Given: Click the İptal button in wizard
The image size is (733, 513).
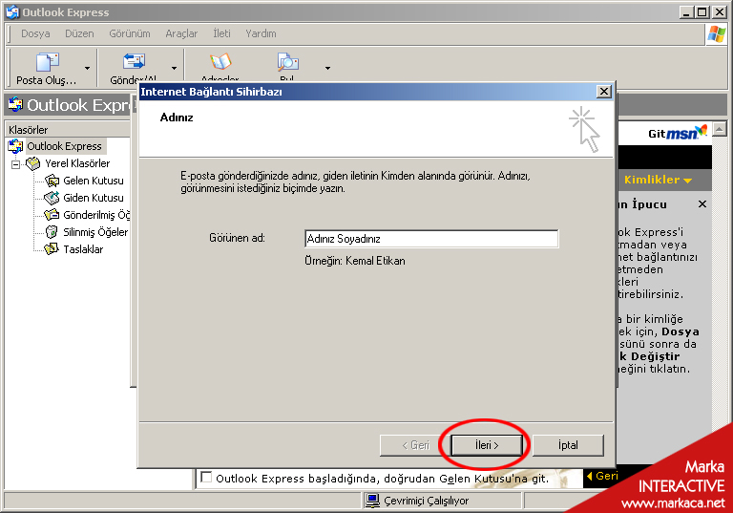Looking at the screenshot, I should [568, 445].
